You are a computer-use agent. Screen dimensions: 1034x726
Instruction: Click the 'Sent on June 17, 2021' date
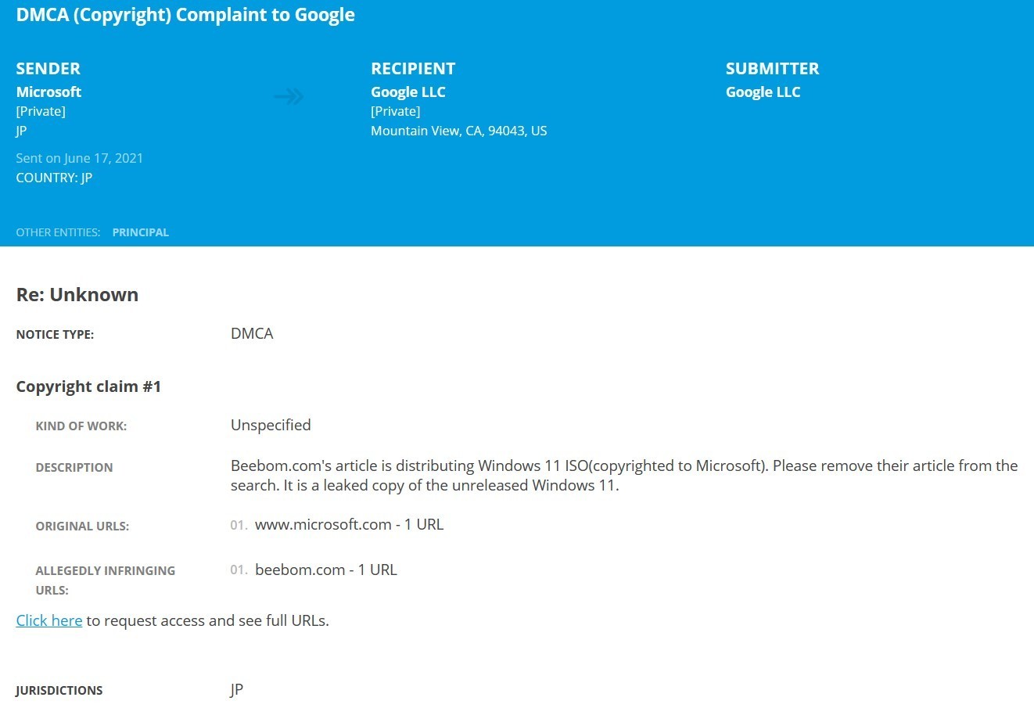pyautogui.click(x=79, y=158)
